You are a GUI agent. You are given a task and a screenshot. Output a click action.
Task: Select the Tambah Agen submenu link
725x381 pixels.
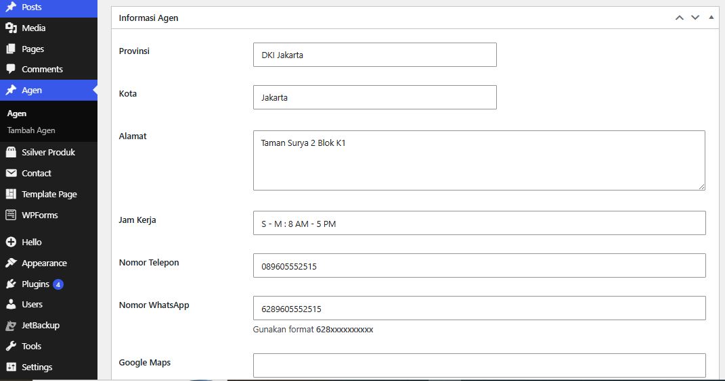click(31, 130)
